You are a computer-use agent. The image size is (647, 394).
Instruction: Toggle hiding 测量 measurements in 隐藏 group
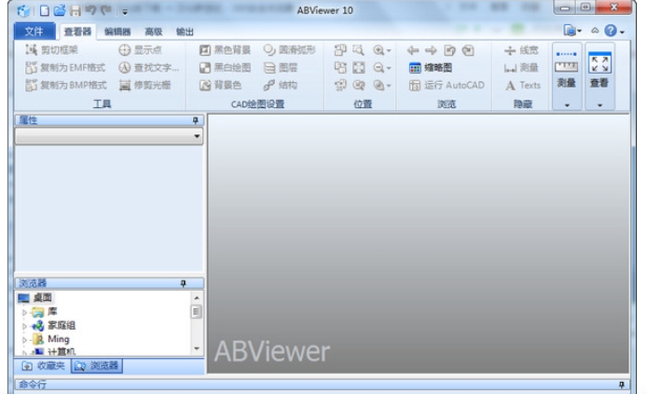tap(521, 68)
